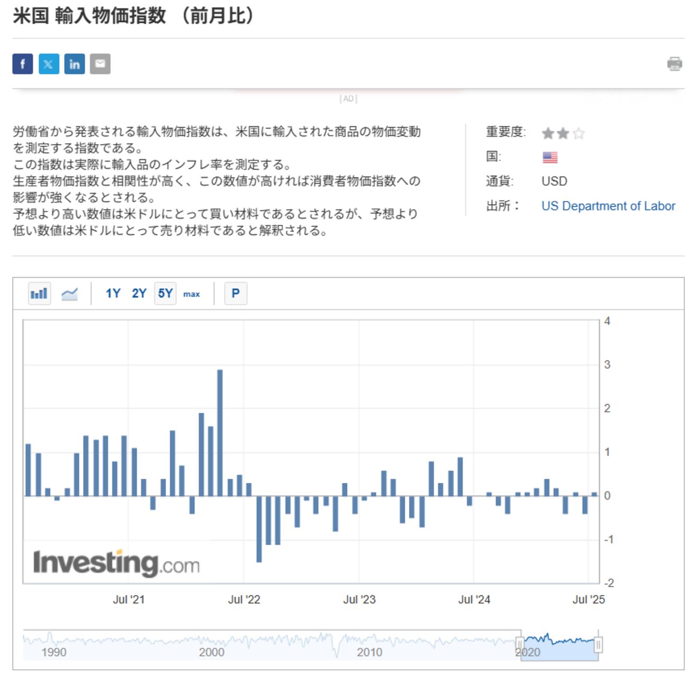
Task: Click the importance star rating
Action: 563,133
